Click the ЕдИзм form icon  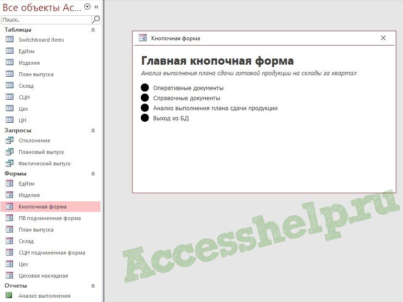tap(10, 183)
